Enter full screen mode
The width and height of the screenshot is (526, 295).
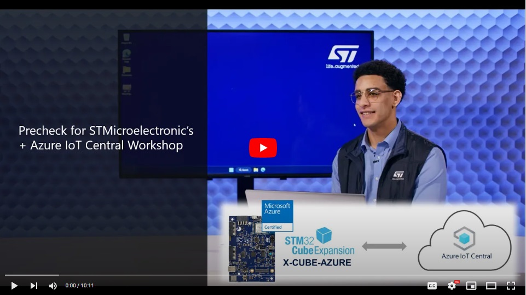point(511,286)
